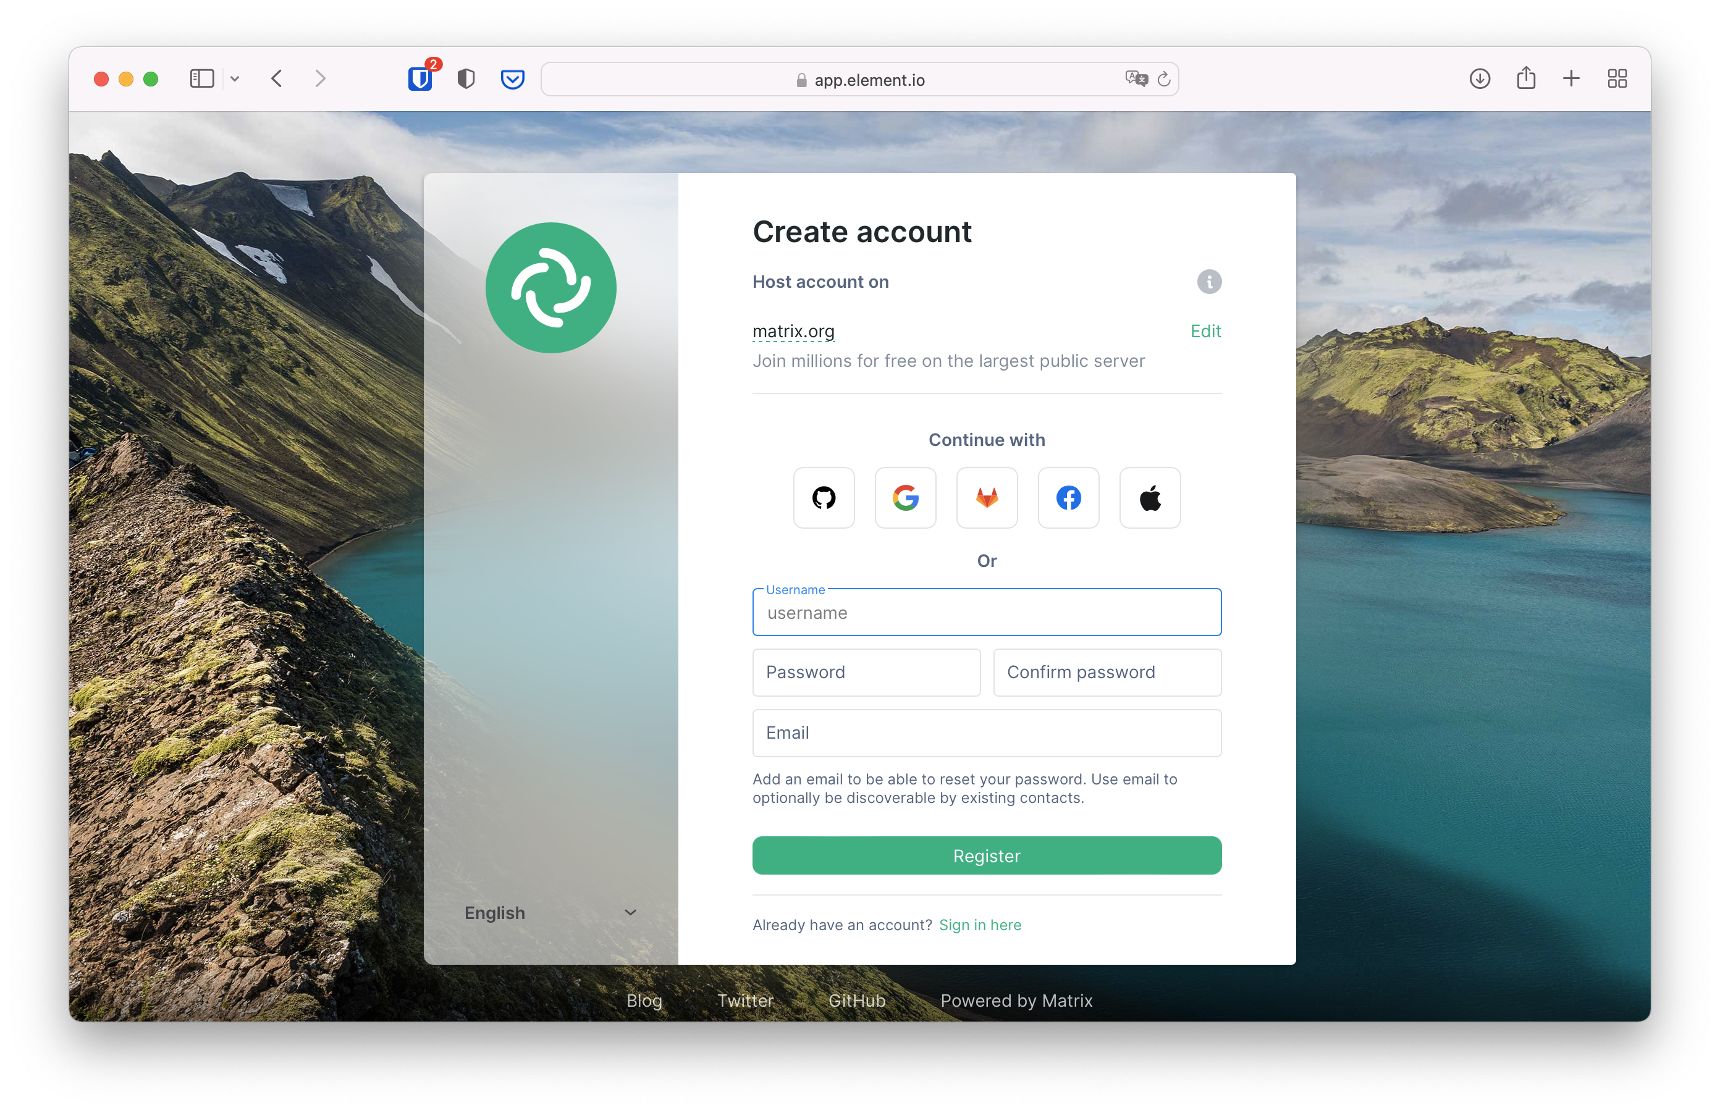Open the browser tab overview grid

tap(1617, 78)
